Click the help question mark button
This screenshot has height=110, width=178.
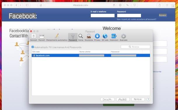pyautogui.click(x=148, y=99)
